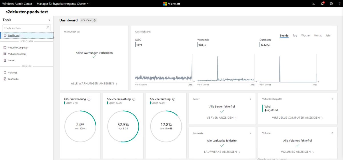Screen dimensions: 343x160
Task: Click the Dashboard home icon
Action: pyautogui.click(x=5, y=35)
